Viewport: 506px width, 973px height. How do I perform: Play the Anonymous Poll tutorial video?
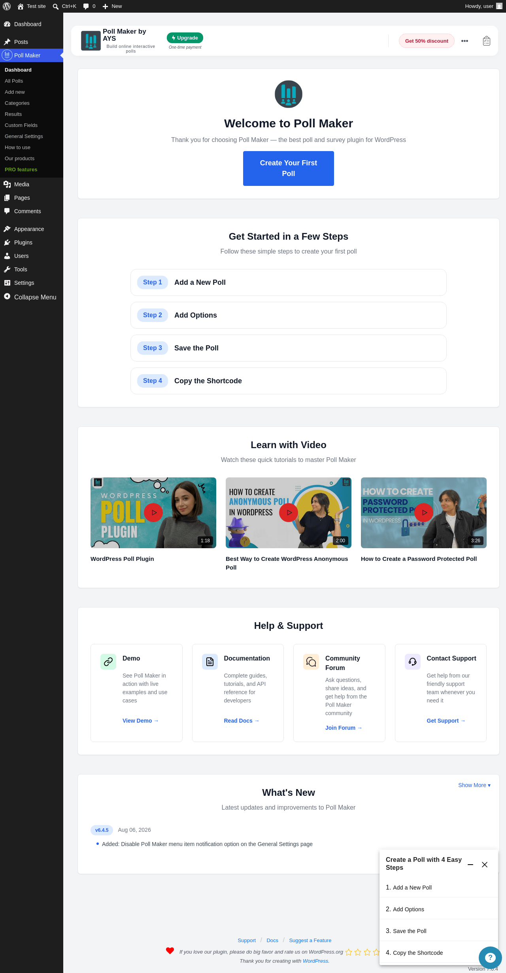pyautogui.click(x=289, y=513)
